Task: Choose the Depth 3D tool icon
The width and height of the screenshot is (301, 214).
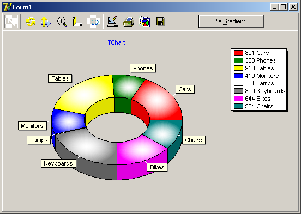Action: click(77, 22)
